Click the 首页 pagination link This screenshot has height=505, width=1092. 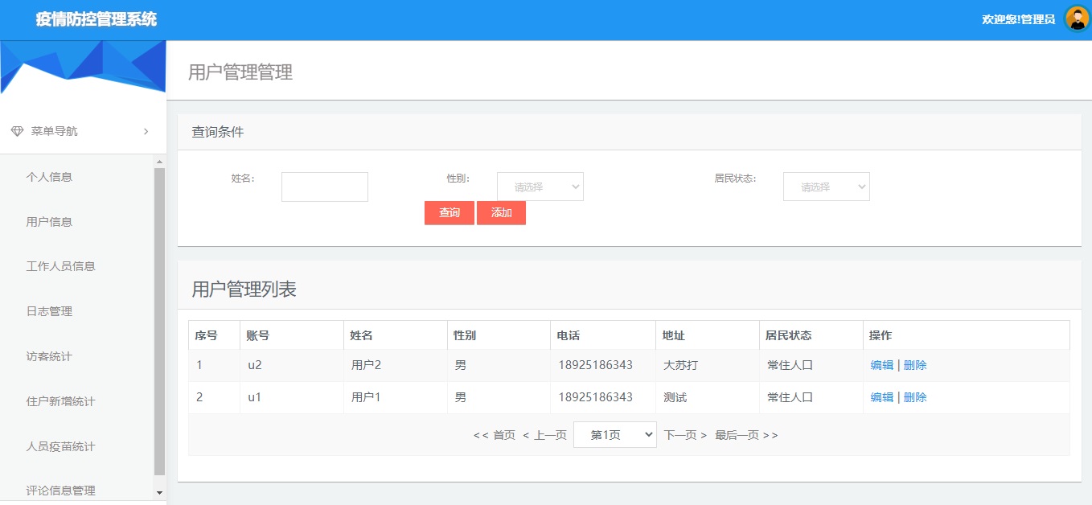[x=499, y=433]
